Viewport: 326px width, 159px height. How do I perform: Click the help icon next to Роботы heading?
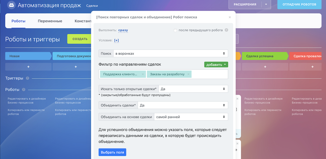click(24, 90)
